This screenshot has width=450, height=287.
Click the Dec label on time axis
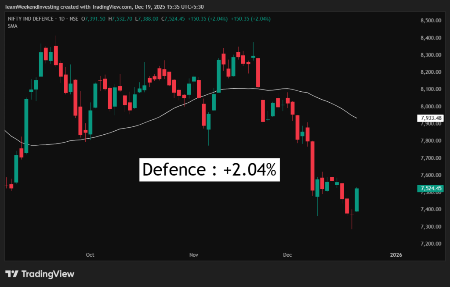click(287, 255)
